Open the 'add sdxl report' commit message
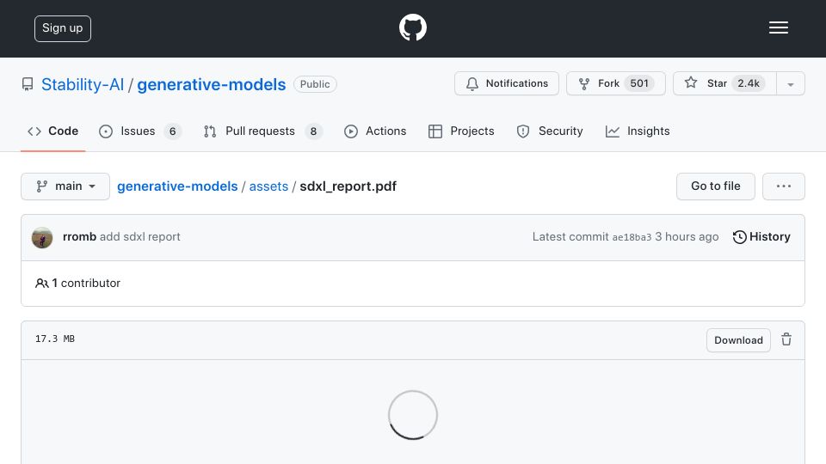The width and height of the screenshot is (826, 464). (140, 237)
